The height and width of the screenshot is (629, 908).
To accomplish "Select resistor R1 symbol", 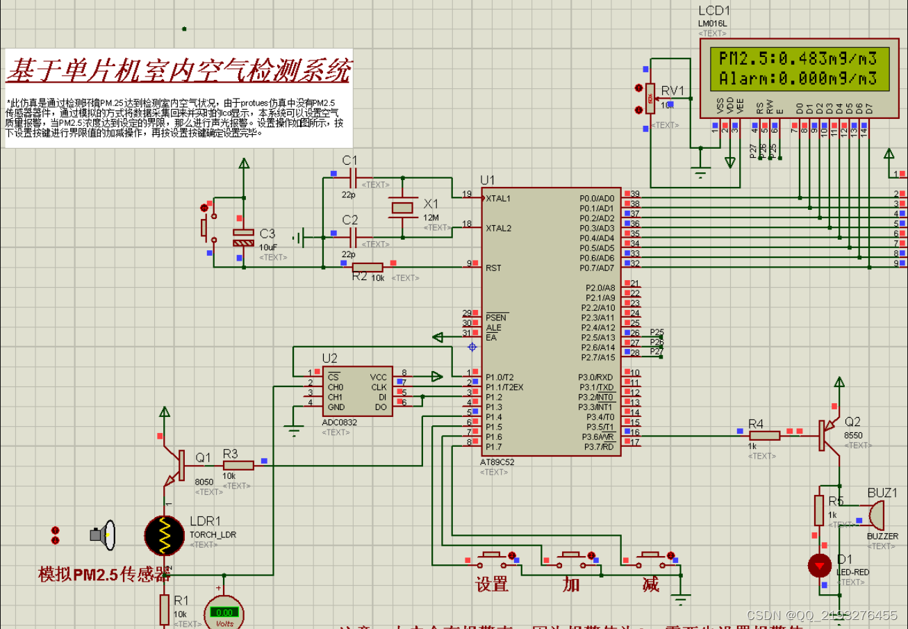I will click(165, 610).
